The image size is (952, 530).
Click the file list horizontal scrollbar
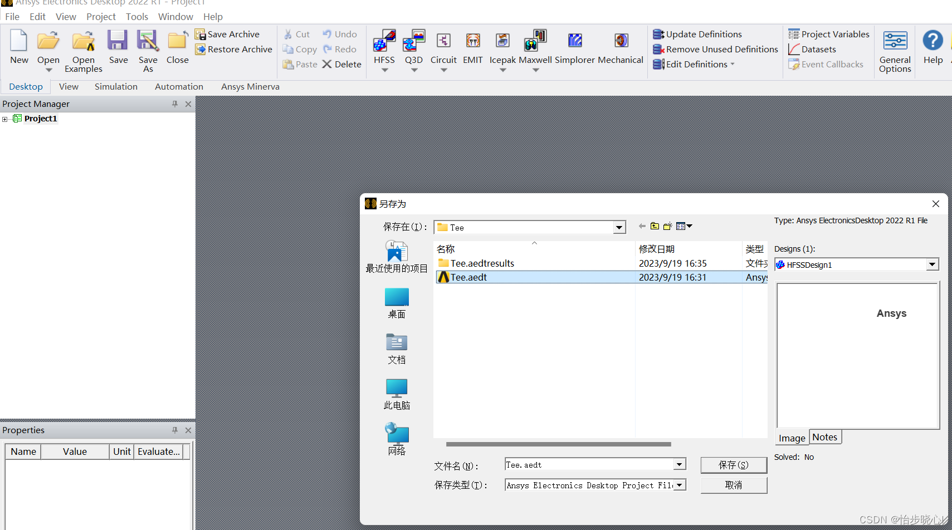(x=558, y=444)
